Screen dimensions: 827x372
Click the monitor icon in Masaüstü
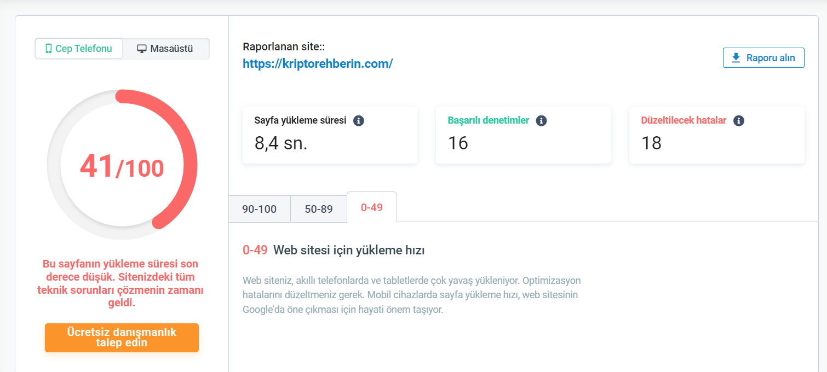tap(142, 49)
